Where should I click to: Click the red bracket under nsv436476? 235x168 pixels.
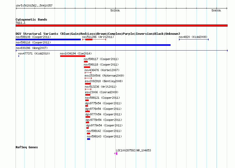coord(88,73)
